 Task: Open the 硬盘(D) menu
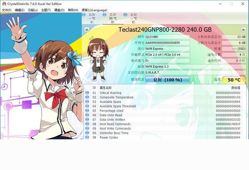tap(59, 10)
